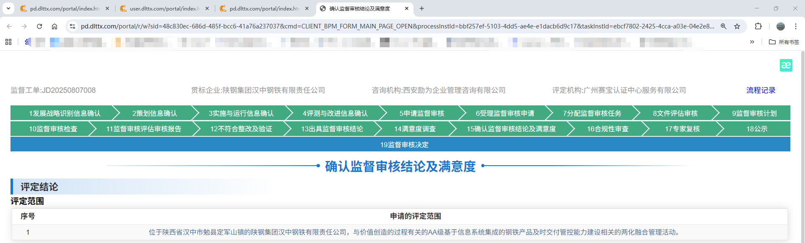Open the Chrome profile avatar
This screenshot has width=805, height=243.
781,26
